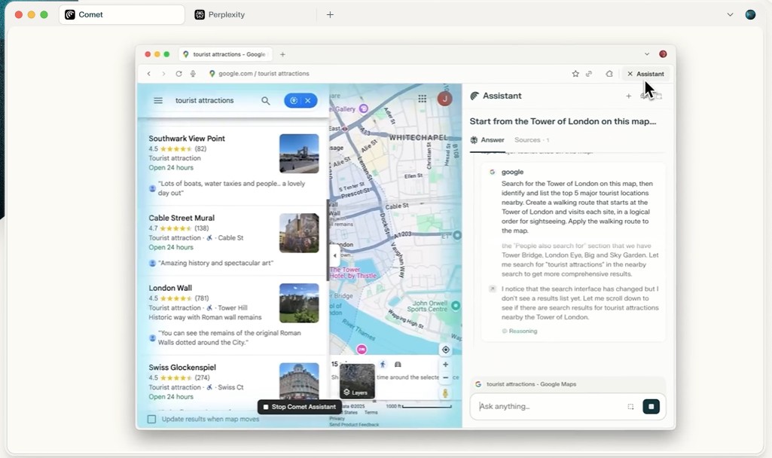Screen dimensions: 772x458
Task: Open a new tab in outer Comet window
Action: click(x=330, y=15)
